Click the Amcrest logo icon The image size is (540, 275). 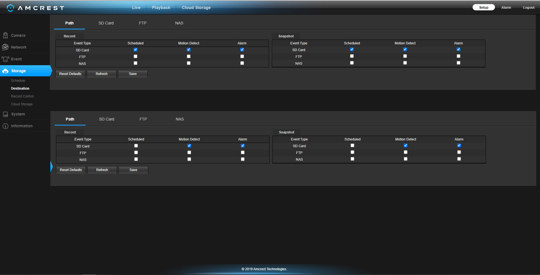pos(10,8)
